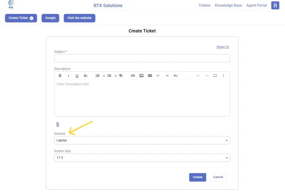The height and width of the screenshot is (193, 285).
Task: Open the insert more plus icon
Action: click(175, 76)
